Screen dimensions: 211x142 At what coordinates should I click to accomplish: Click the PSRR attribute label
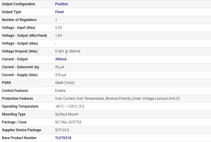(7, 83)
